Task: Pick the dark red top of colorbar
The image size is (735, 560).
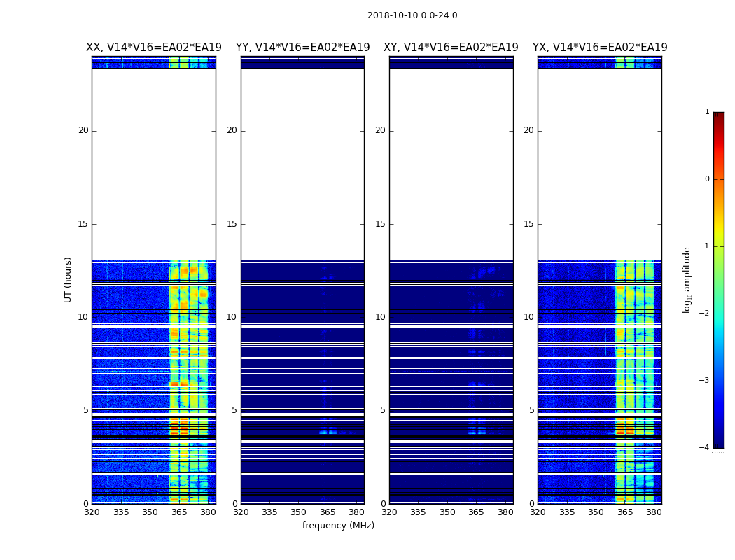Action: 718,116
